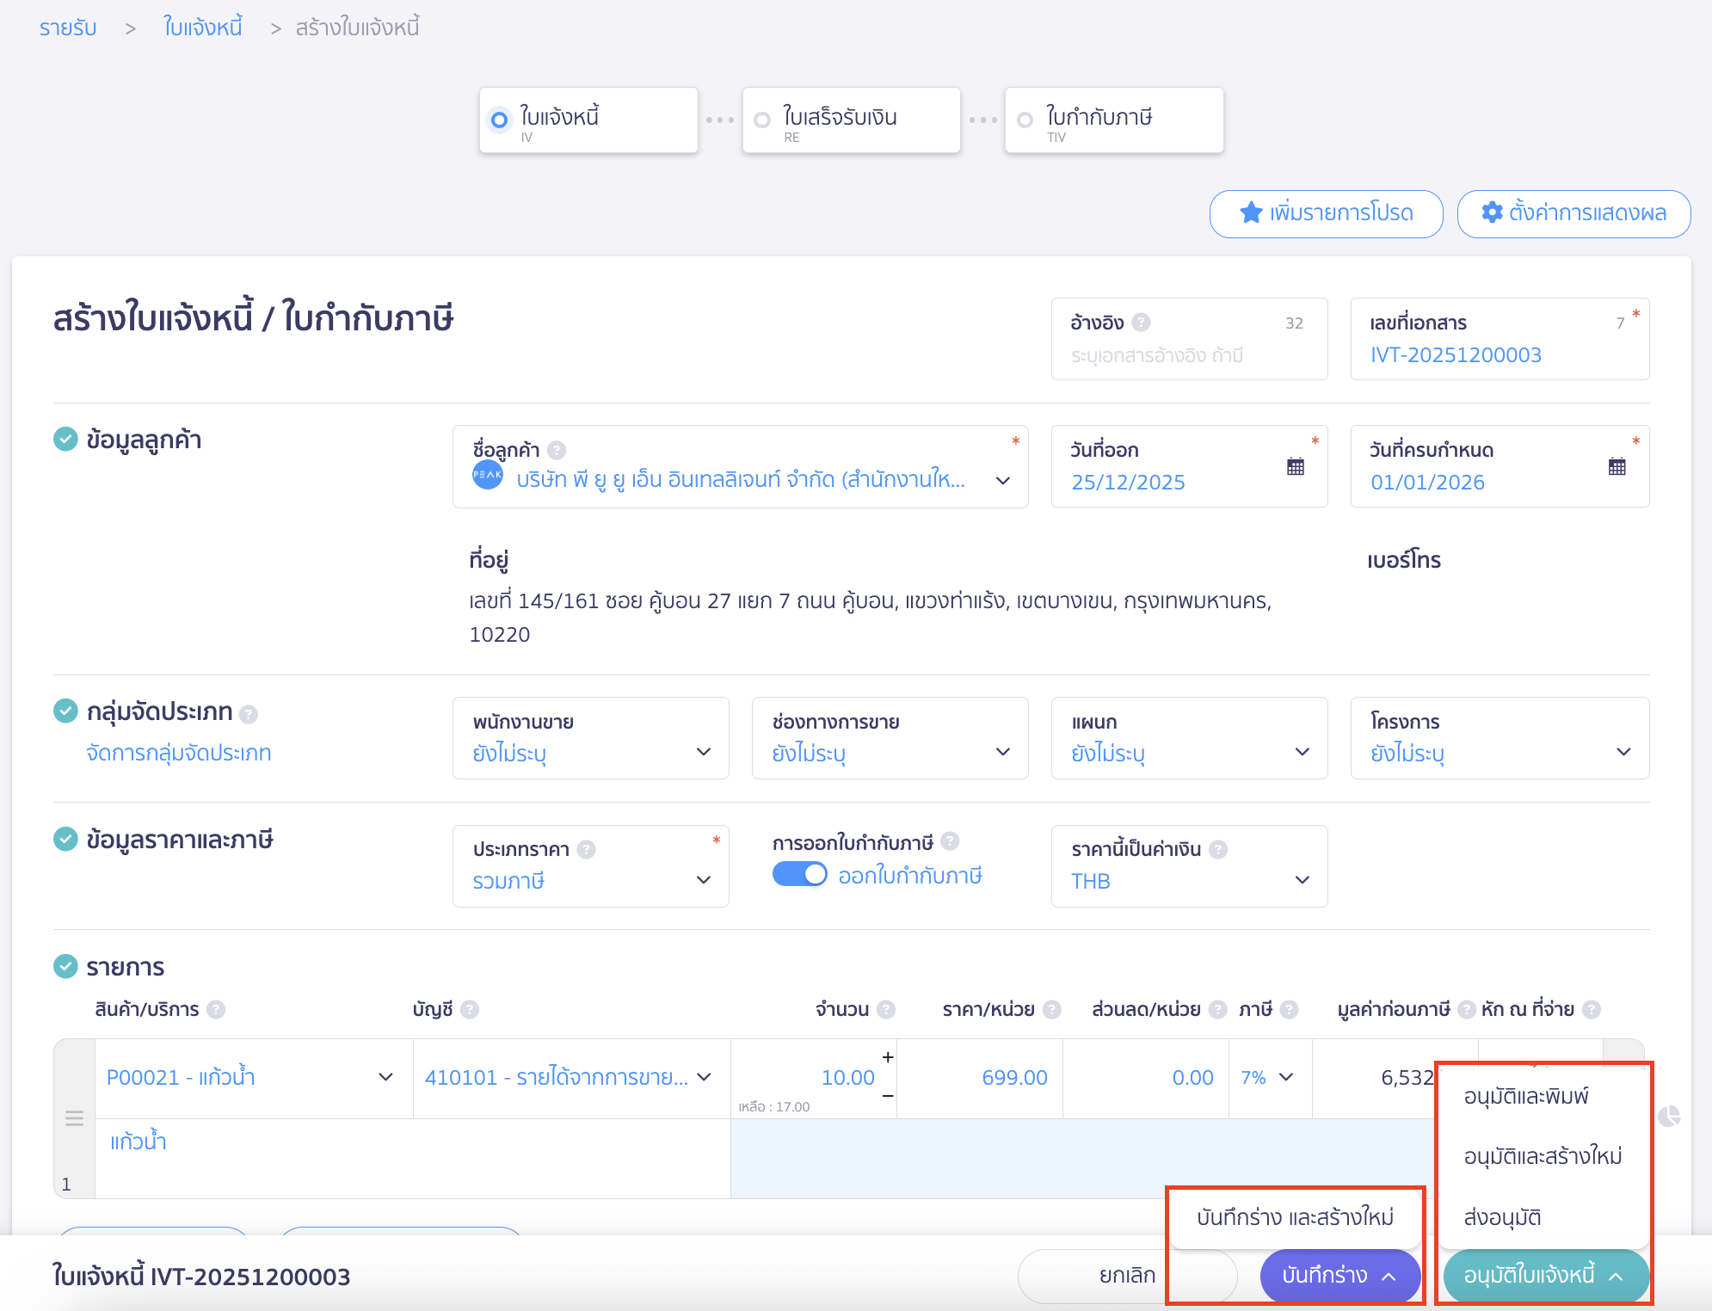Click help icon beside กลุ่มจัดประเภท heading
1712x1311 pixels.
[249, 714]
